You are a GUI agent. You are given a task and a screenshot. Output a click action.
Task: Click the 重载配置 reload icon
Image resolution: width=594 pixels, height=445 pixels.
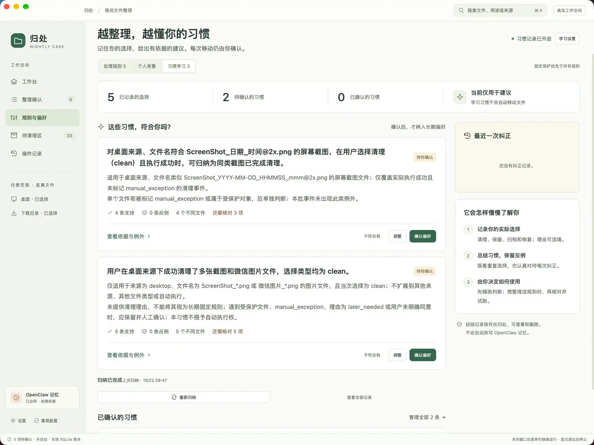(x=36, y=421)
